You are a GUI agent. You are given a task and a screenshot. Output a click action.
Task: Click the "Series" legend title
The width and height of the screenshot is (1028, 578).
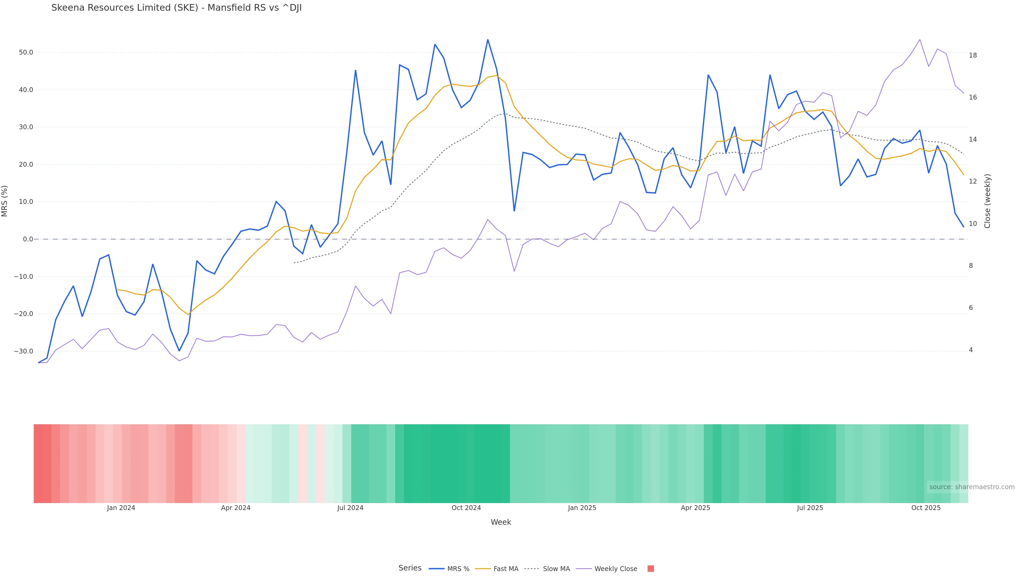[410, 568]
